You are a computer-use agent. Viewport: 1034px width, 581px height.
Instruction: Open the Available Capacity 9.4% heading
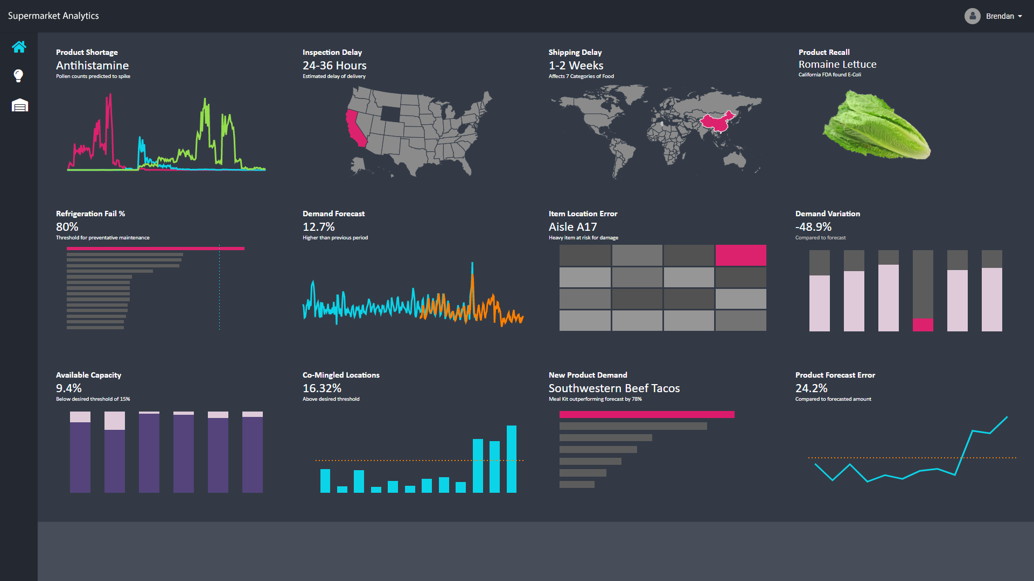coord(69,388)
